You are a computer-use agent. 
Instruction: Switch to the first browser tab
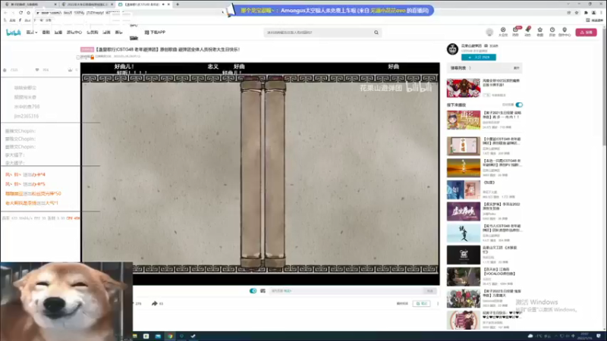[x=31, y=5]
